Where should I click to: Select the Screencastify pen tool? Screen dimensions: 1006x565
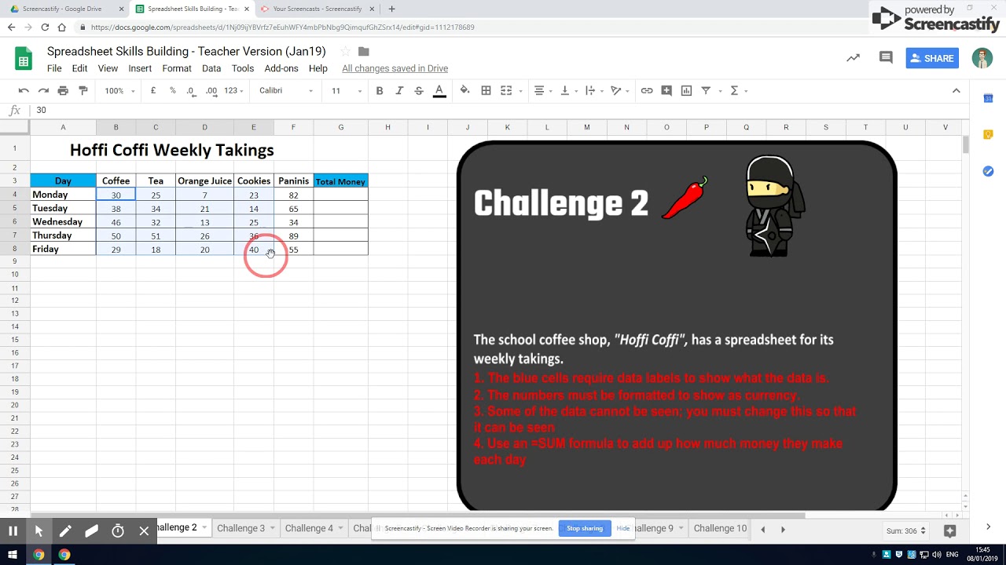(65, 531)
